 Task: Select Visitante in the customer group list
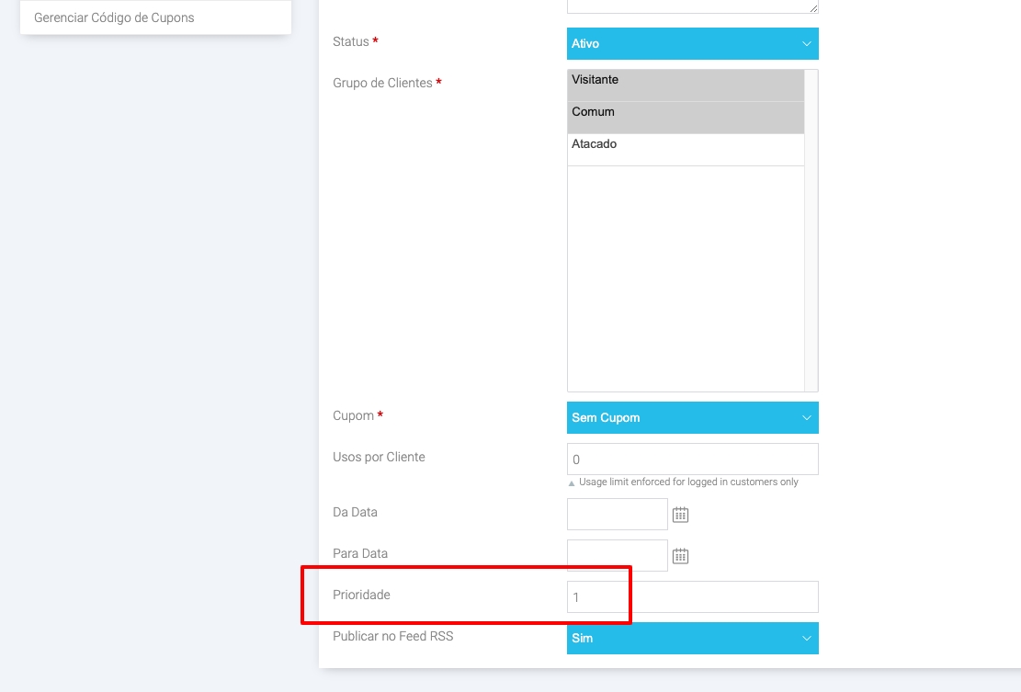686,81
